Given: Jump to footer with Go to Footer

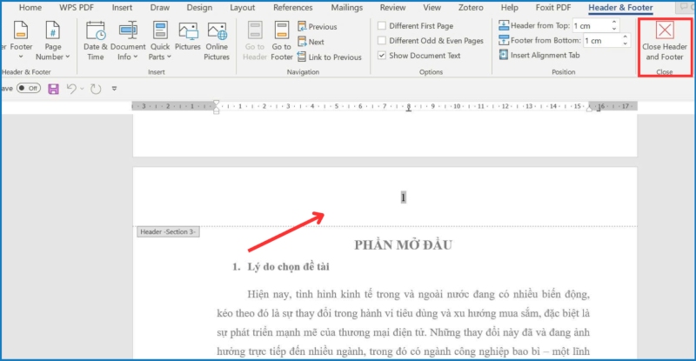Looking at the screenshot, I should (282, 41).
